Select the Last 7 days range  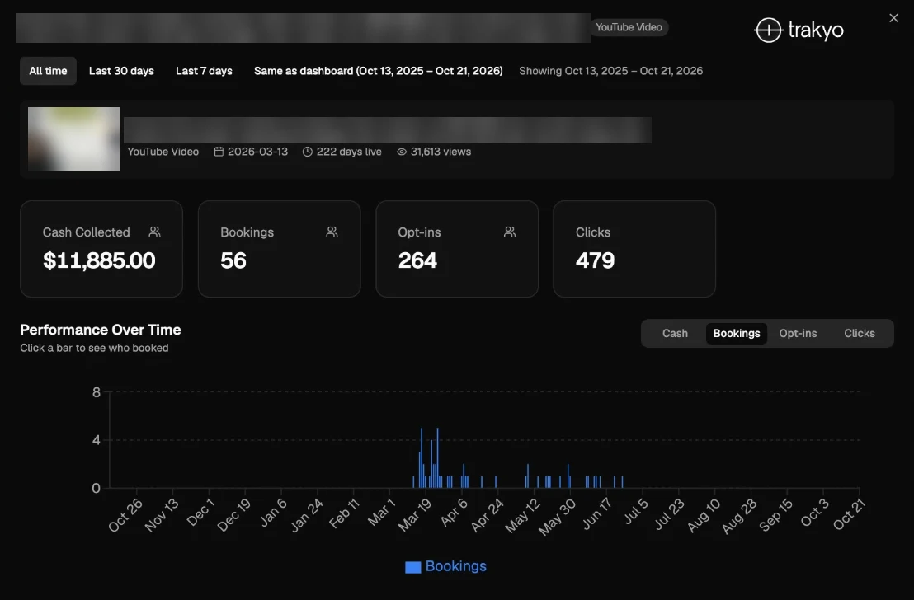pos(204,71)
